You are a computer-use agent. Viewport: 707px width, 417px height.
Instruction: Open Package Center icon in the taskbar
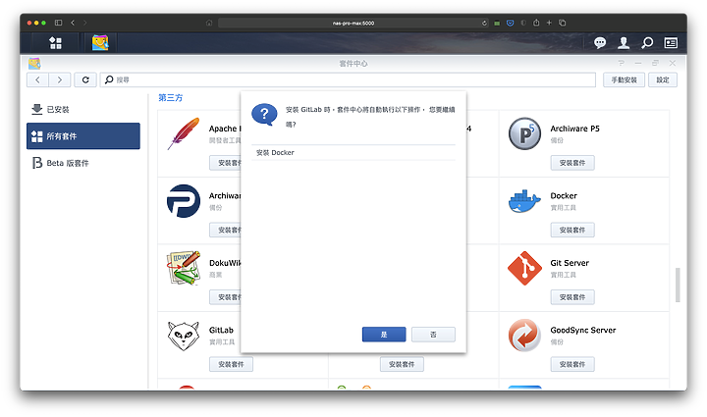point(100,43)
